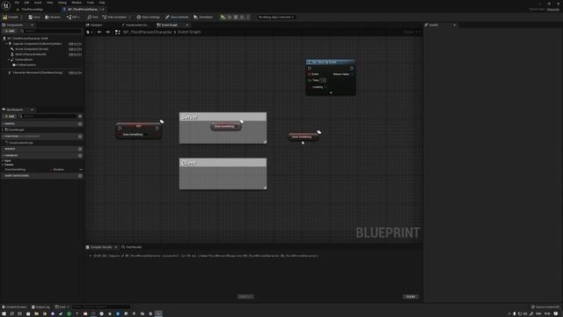The width and height of the screenshot is (563, 317).
Task: Select Character Movement component
Action: (x=37, y=72)
